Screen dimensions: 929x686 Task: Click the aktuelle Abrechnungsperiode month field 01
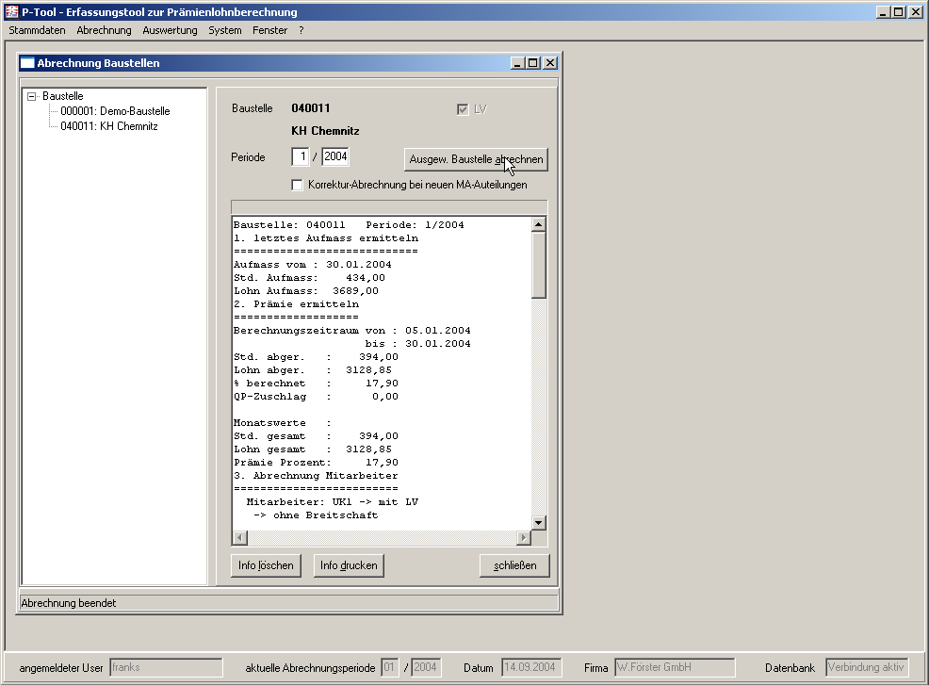390,668
